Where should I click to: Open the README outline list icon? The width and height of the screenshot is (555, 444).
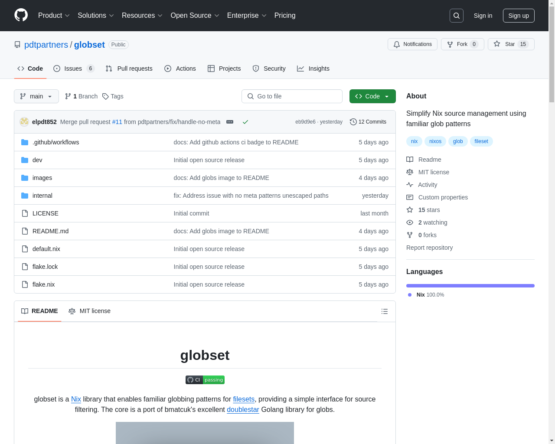(385, 311)
